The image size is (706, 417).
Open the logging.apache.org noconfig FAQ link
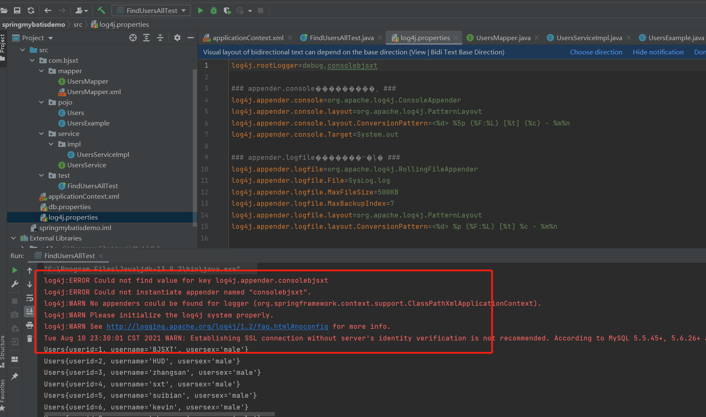tap(217, 326)
